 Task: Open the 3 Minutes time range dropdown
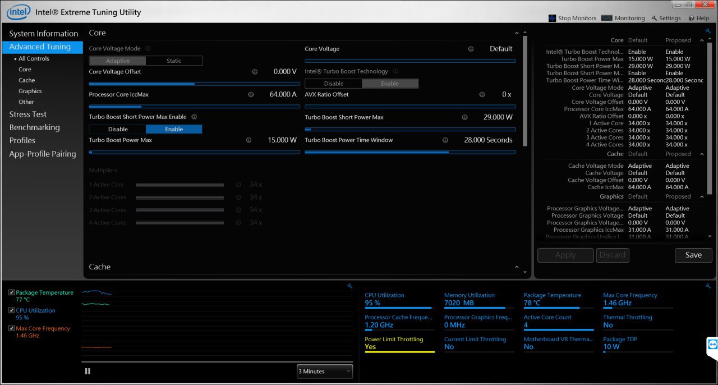click(325, 372)
